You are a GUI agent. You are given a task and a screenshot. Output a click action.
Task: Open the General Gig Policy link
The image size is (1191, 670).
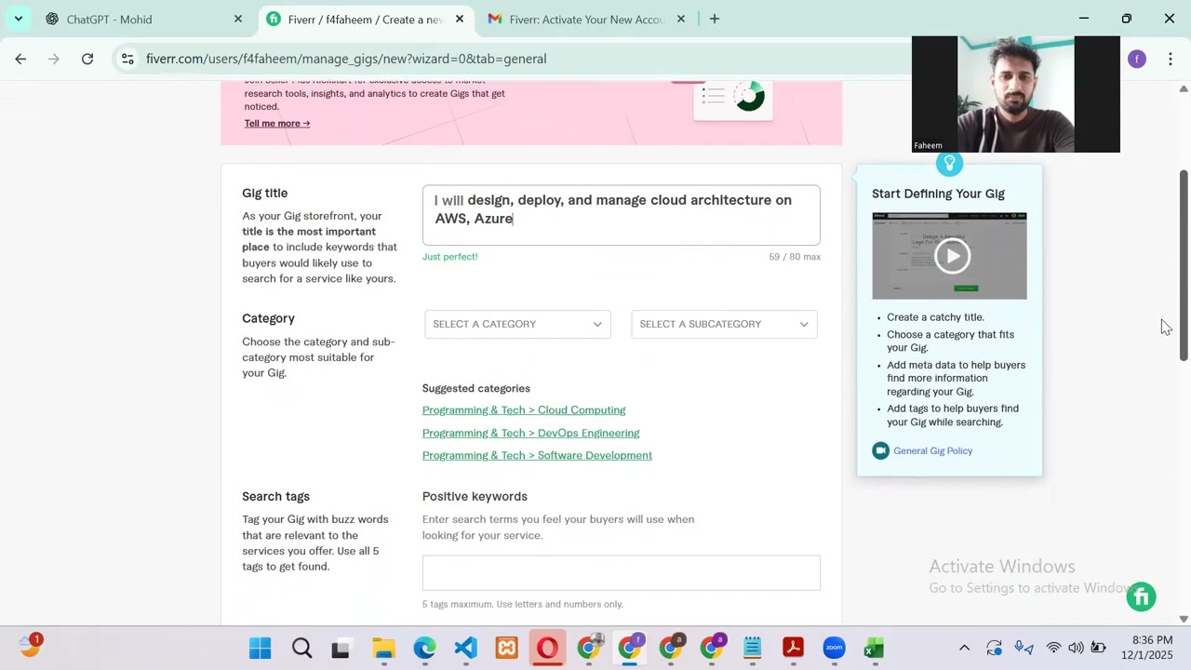coord(932,450)
